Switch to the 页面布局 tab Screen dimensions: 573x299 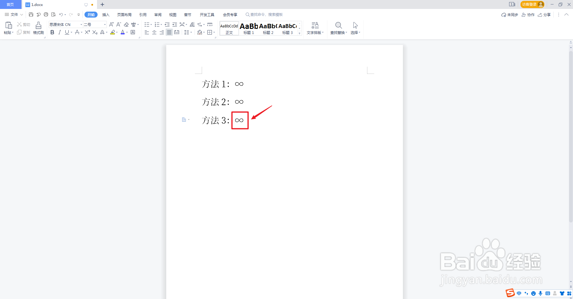tap(124, 15)
